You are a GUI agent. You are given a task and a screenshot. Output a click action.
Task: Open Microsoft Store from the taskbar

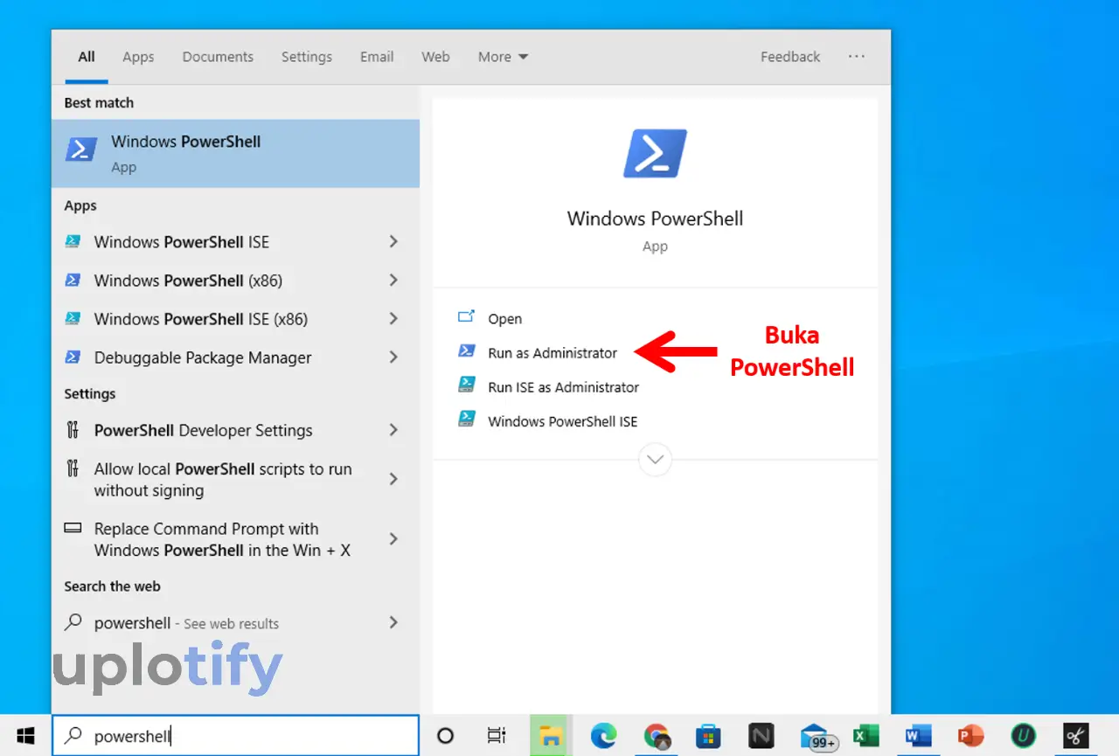point(708,736)
